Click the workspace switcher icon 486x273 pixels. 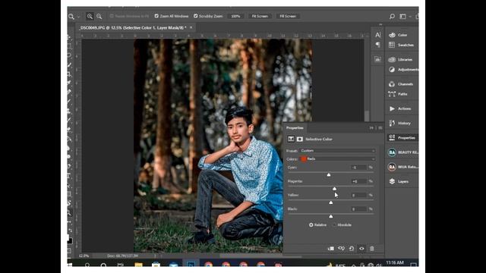coord(402,17)
